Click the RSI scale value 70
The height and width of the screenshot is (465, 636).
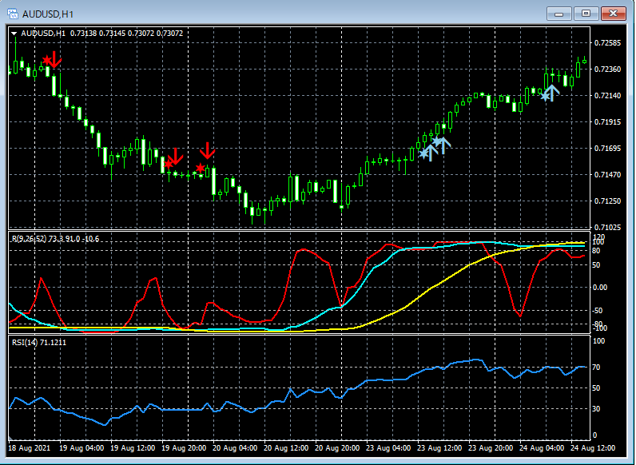596,368
